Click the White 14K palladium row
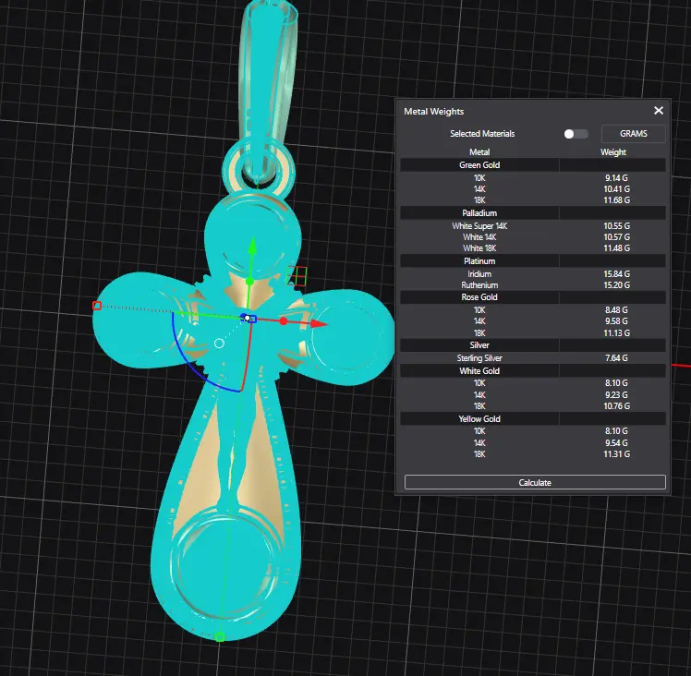 [x=533, y=236]
